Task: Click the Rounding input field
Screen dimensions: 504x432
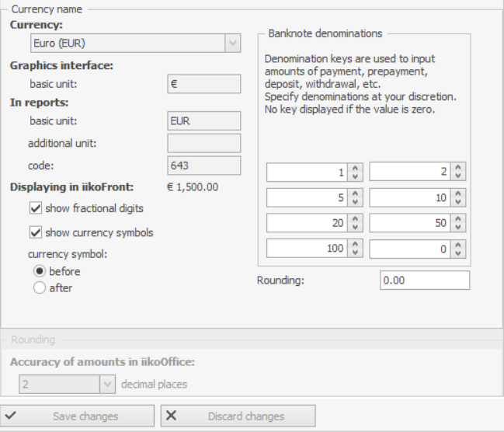Action: point(425,280)
